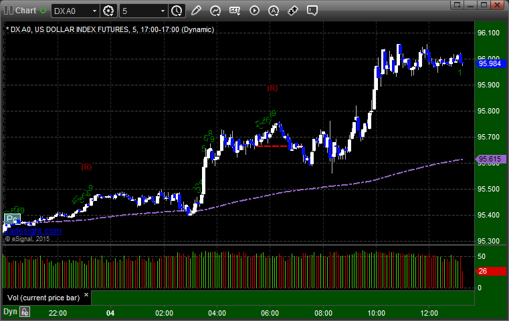Click the bar replay play icon
This screenshot has height=321, width=509.
click(x=254, y=11)
